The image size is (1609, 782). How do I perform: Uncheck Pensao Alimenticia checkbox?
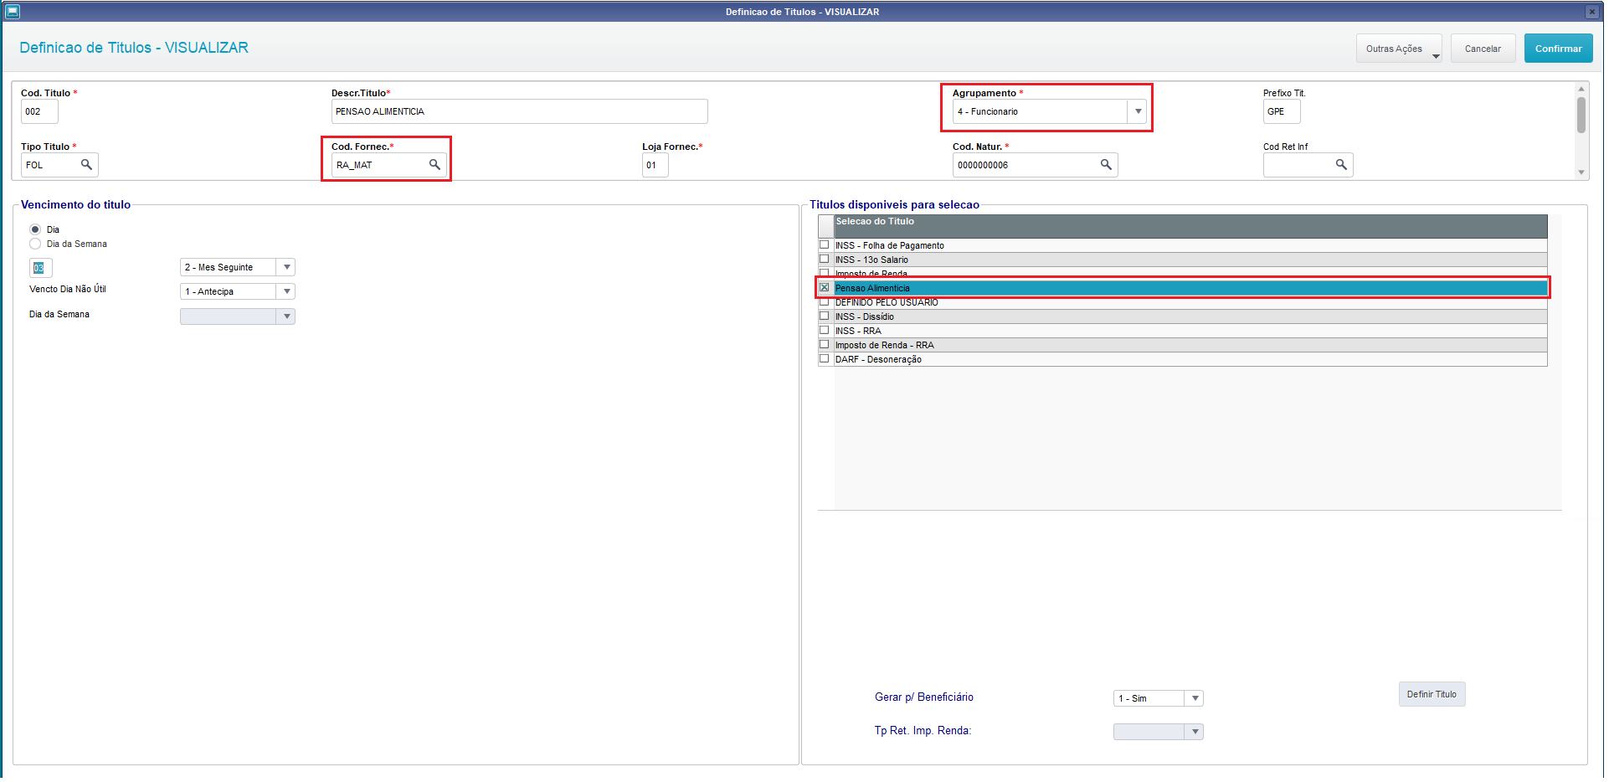point(825,287)
